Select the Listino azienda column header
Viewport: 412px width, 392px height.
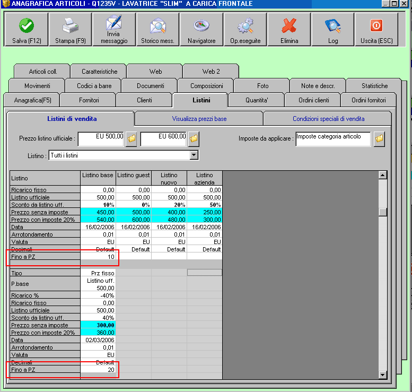(x=205, y=178)
